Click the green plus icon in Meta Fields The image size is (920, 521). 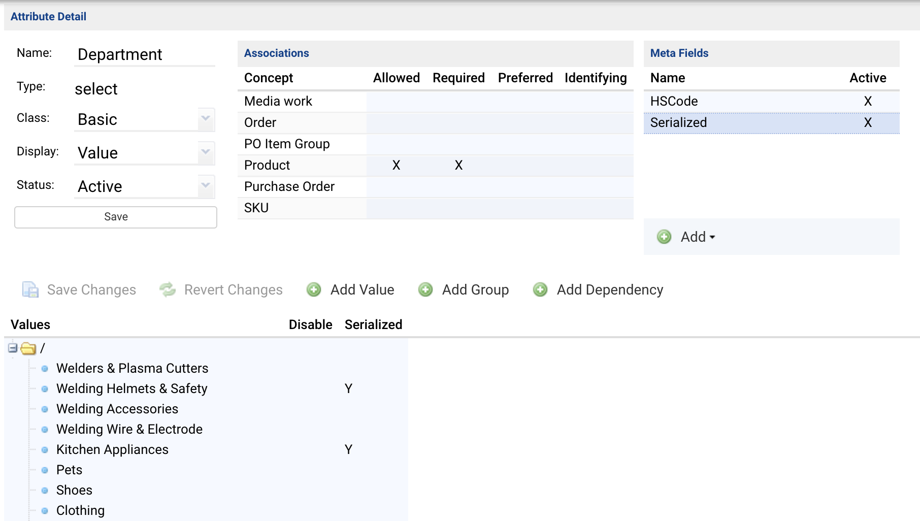click(664, 237)
